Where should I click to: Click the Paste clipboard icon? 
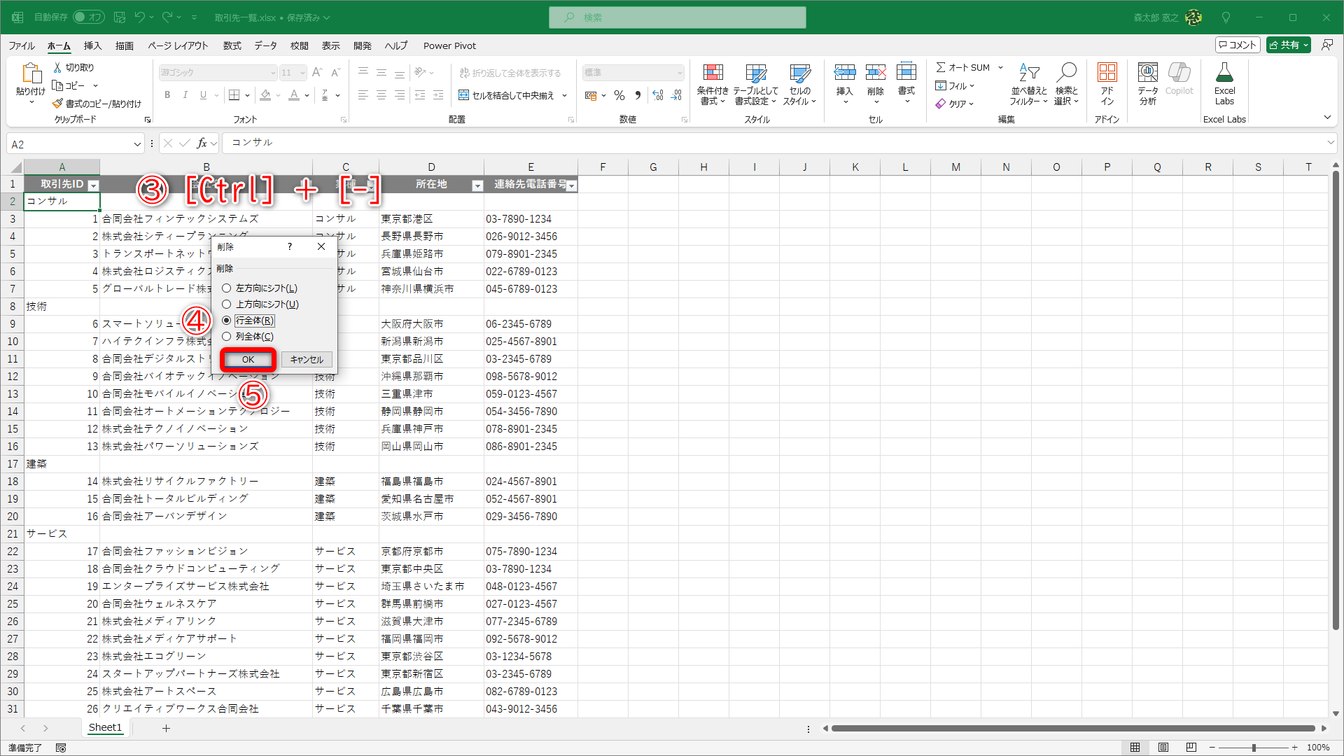pos(31,73)
